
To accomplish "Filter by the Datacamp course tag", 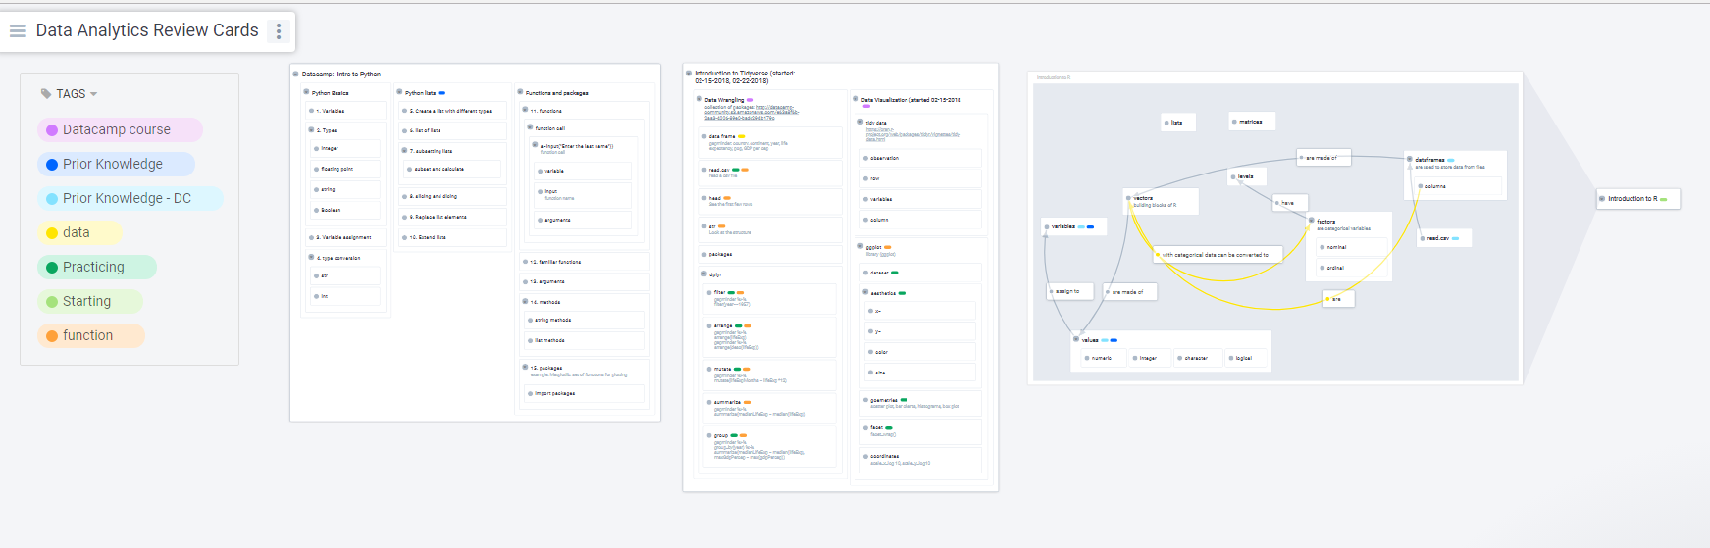I will tap(116, 129).
